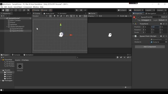Open component editor tools icon in the Scene toolbar
The image size is (168, 94).
77,16
